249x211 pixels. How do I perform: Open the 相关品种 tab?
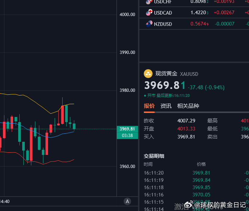(x=188, y=106)
